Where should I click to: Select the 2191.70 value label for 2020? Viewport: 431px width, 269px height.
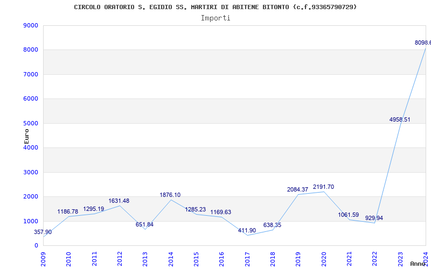323,187
